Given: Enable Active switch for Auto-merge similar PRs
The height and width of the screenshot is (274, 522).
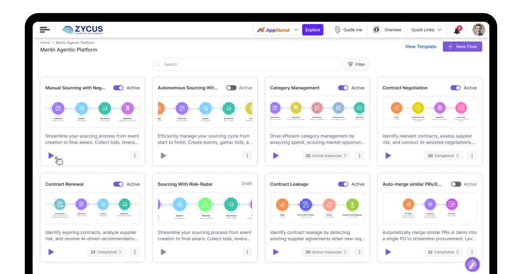Looking at the screenshot, I should click(456, 184).
